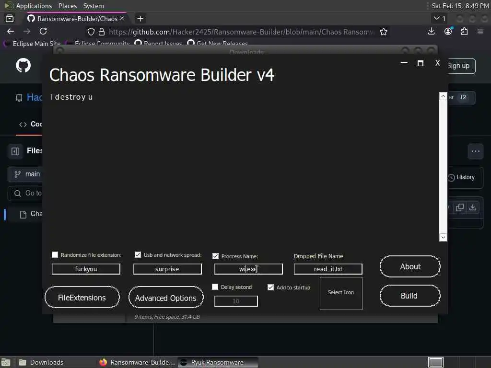This screenshot has height=368, width=491.
Task: Open the tracking protection shield icon
Action: 91,32
